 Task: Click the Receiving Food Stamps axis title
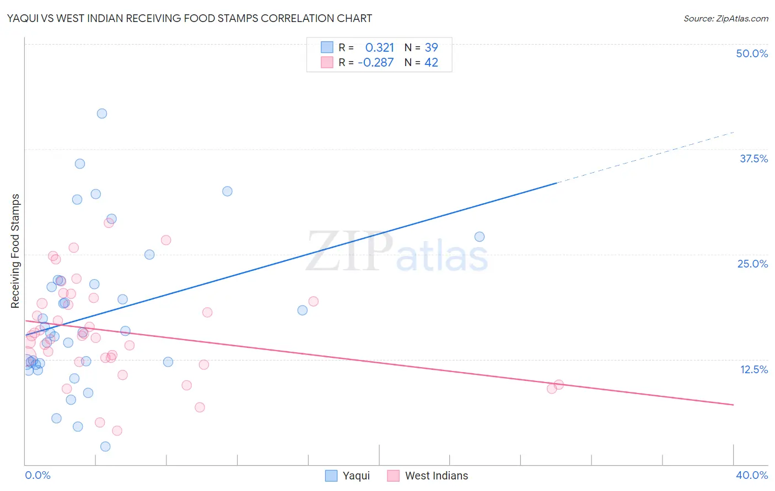point(15,251)
